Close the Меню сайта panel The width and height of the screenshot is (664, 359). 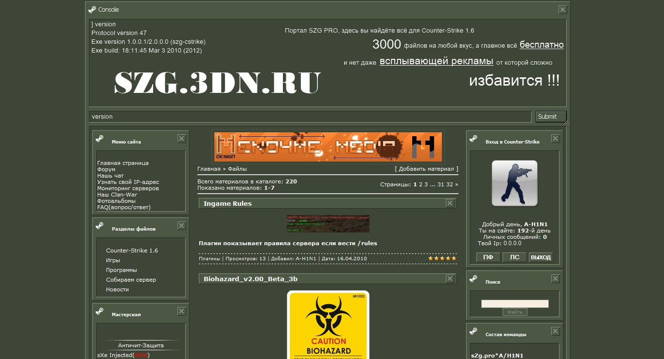pos(181,139)
